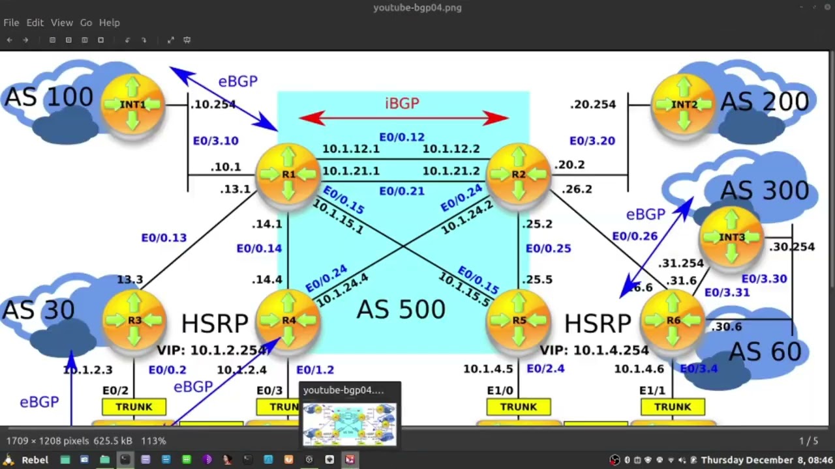Click the R5 router in the diagram
The width and height of the screenshot is (835, 469).
[x=519, y=320]
